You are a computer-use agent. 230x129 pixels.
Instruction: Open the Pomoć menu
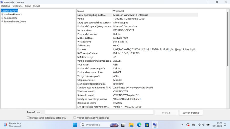coord(37,6)
